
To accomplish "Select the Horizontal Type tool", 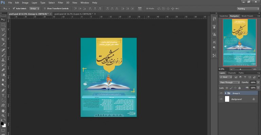I will tap(3, 95).
